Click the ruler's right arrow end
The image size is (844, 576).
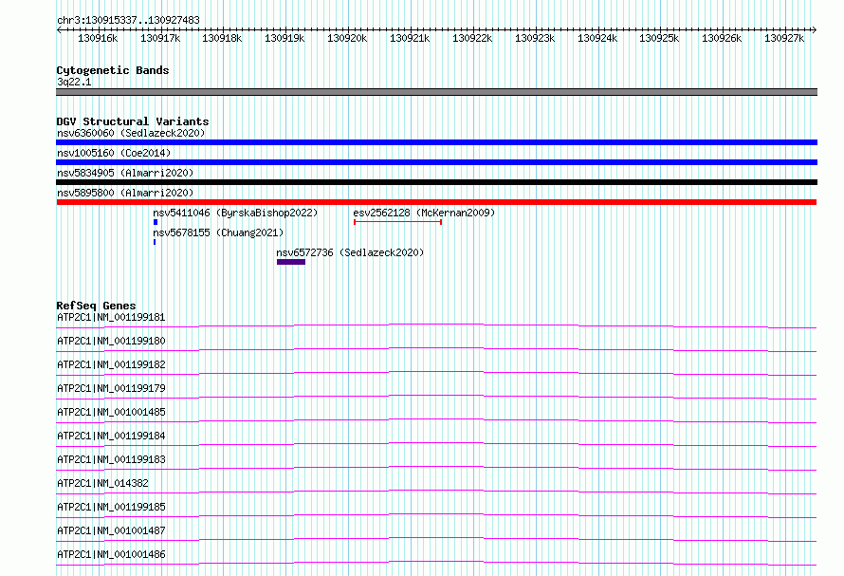click(815, 29)
